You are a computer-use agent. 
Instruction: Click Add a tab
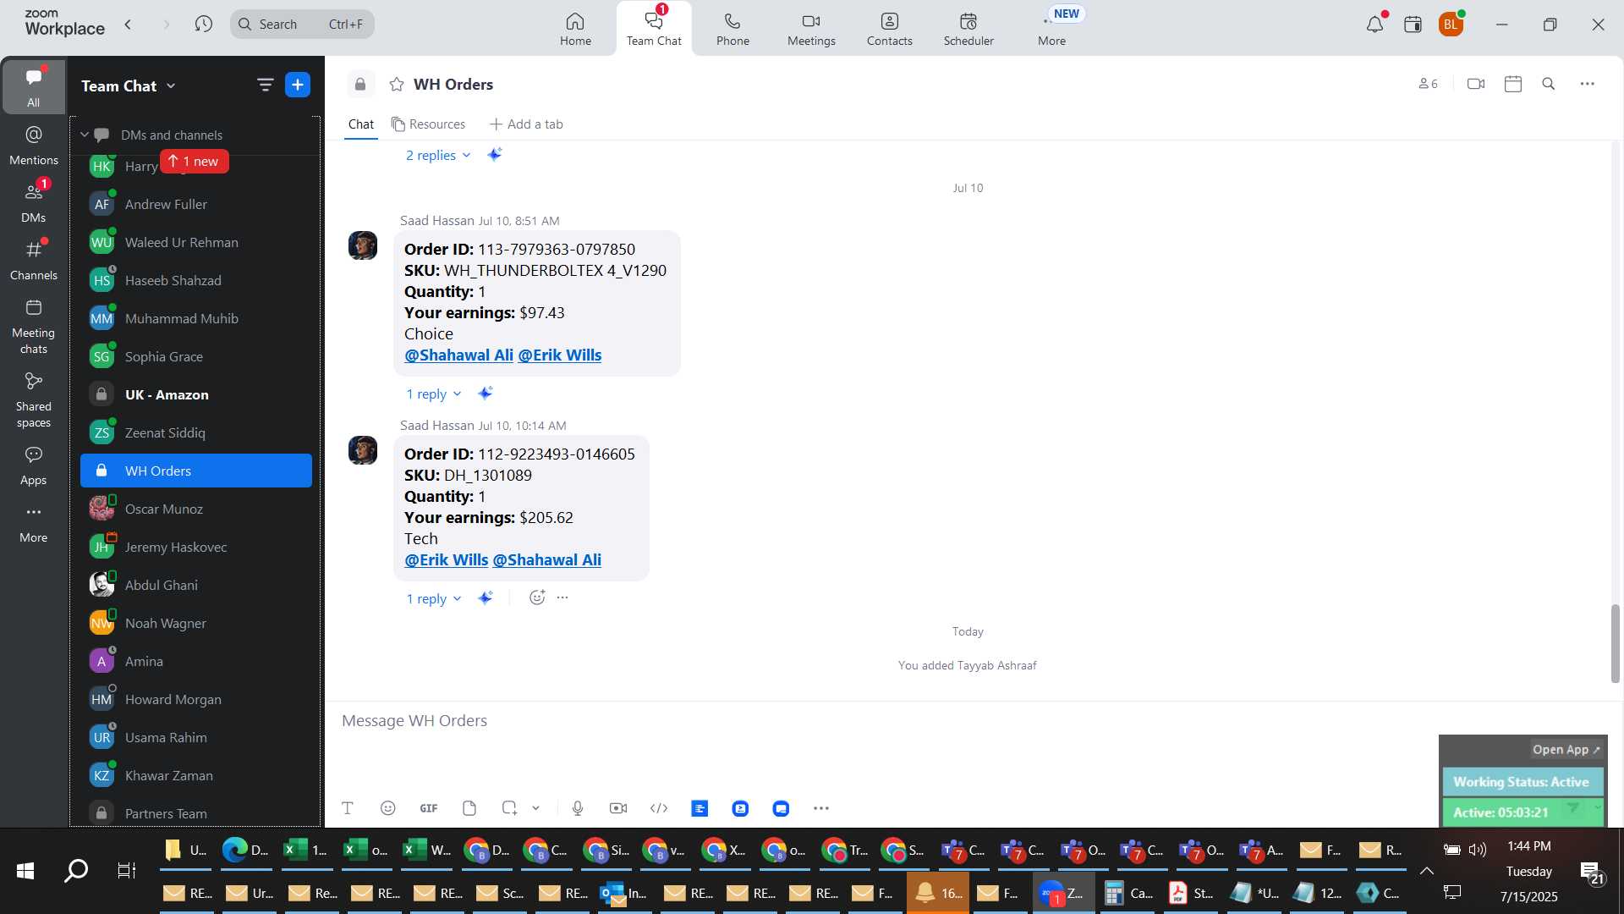click(x=526, y=124)
